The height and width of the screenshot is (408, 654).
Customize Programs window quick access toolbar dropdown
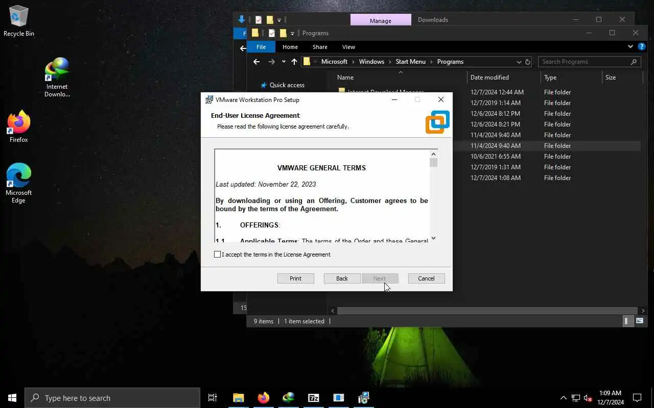(x=292, y=33)
